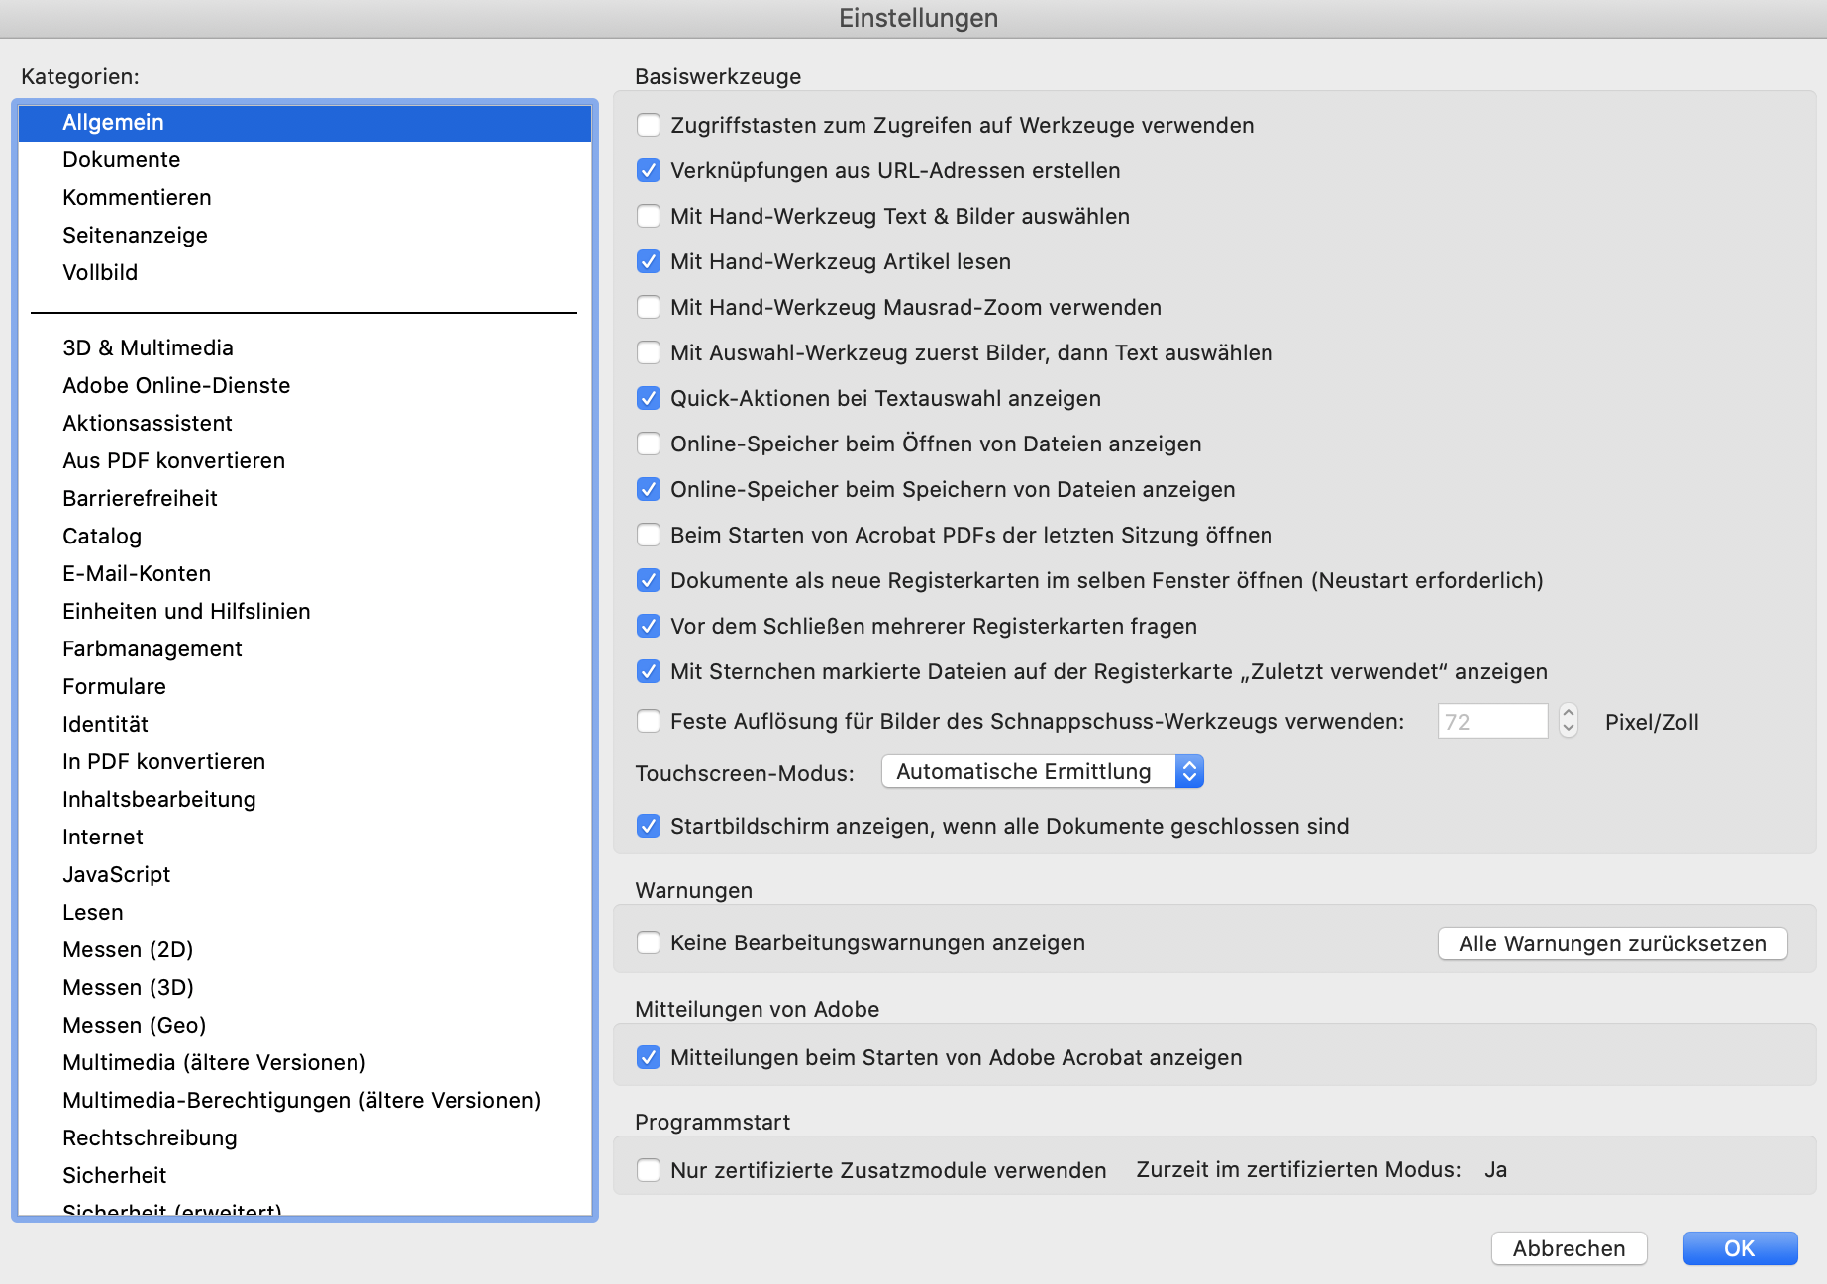Select the E-Mail-Konten category

point(305,573)
